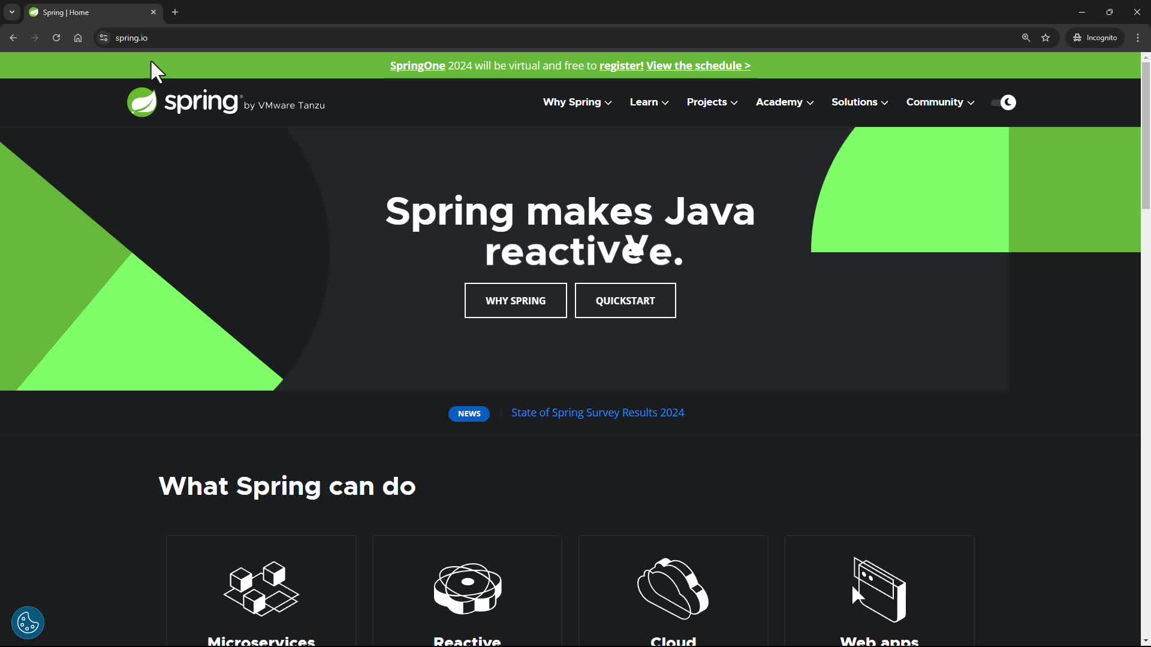Open State of Spring Survey Results 2024
Viewport: 1151px width, 647px height.
[598, 413]
